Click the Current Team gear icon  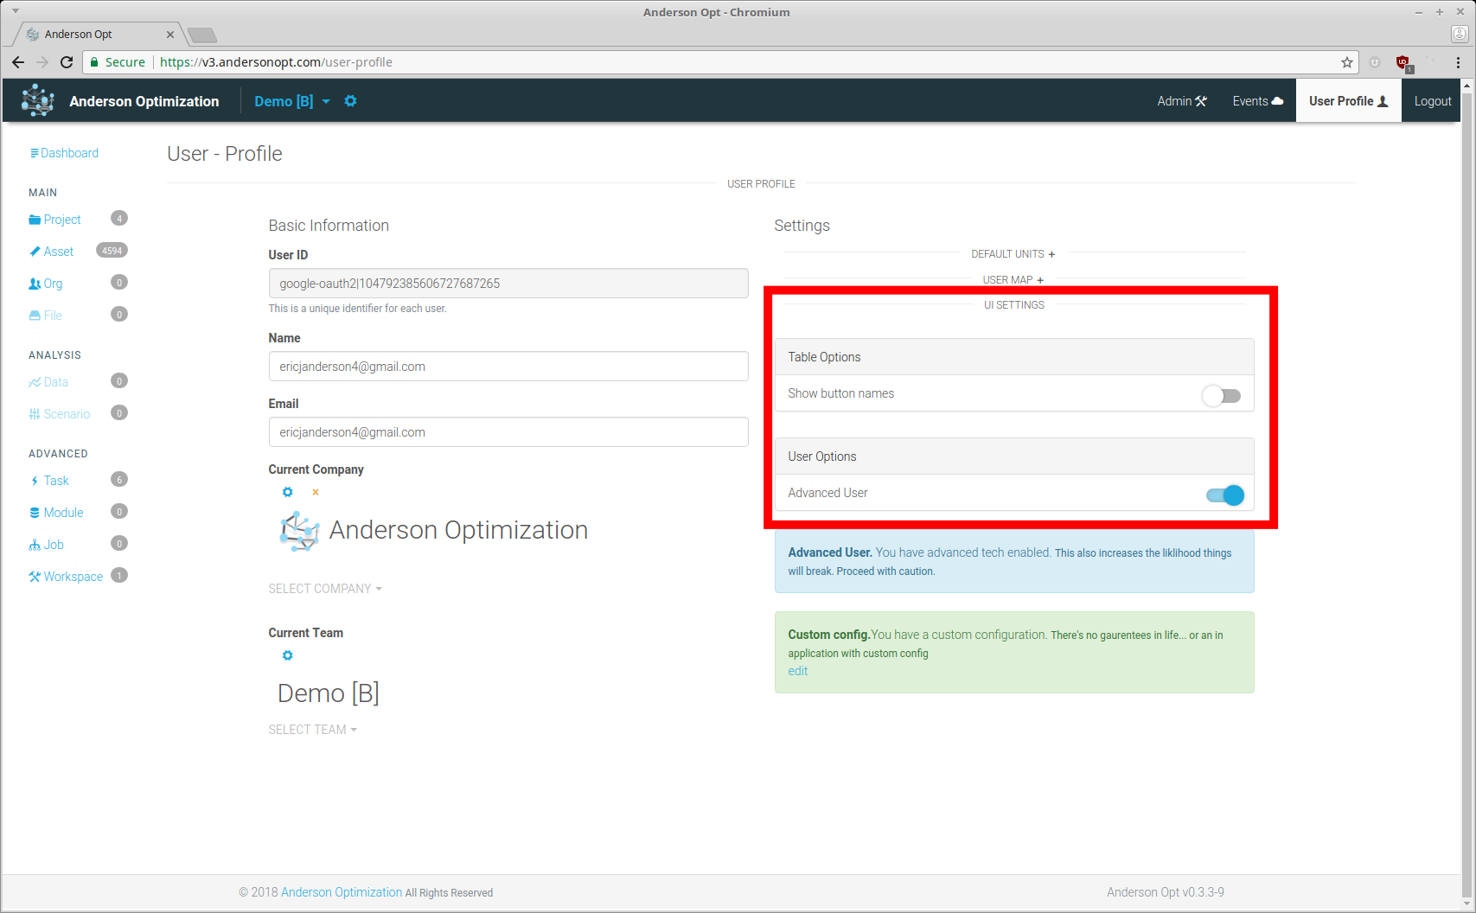point(288,655)
